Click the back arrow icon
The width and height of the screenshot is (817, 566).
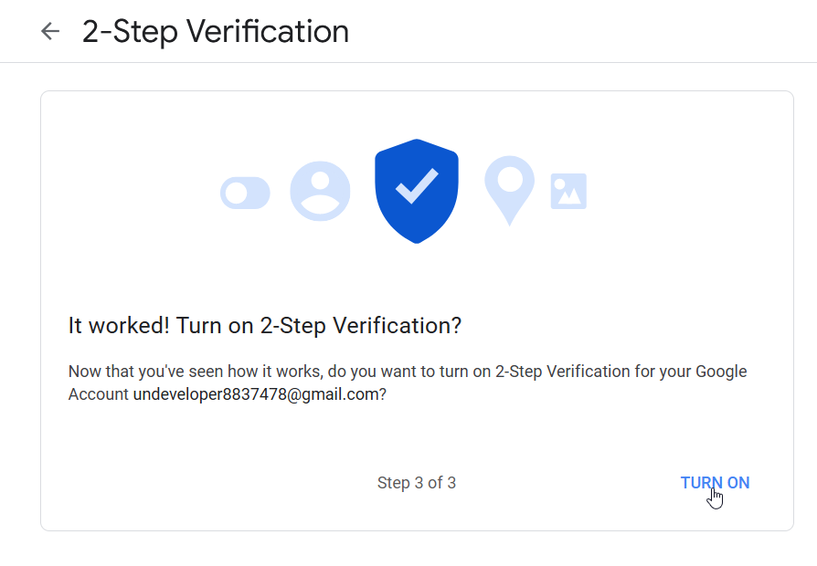(x=50, y=31)
